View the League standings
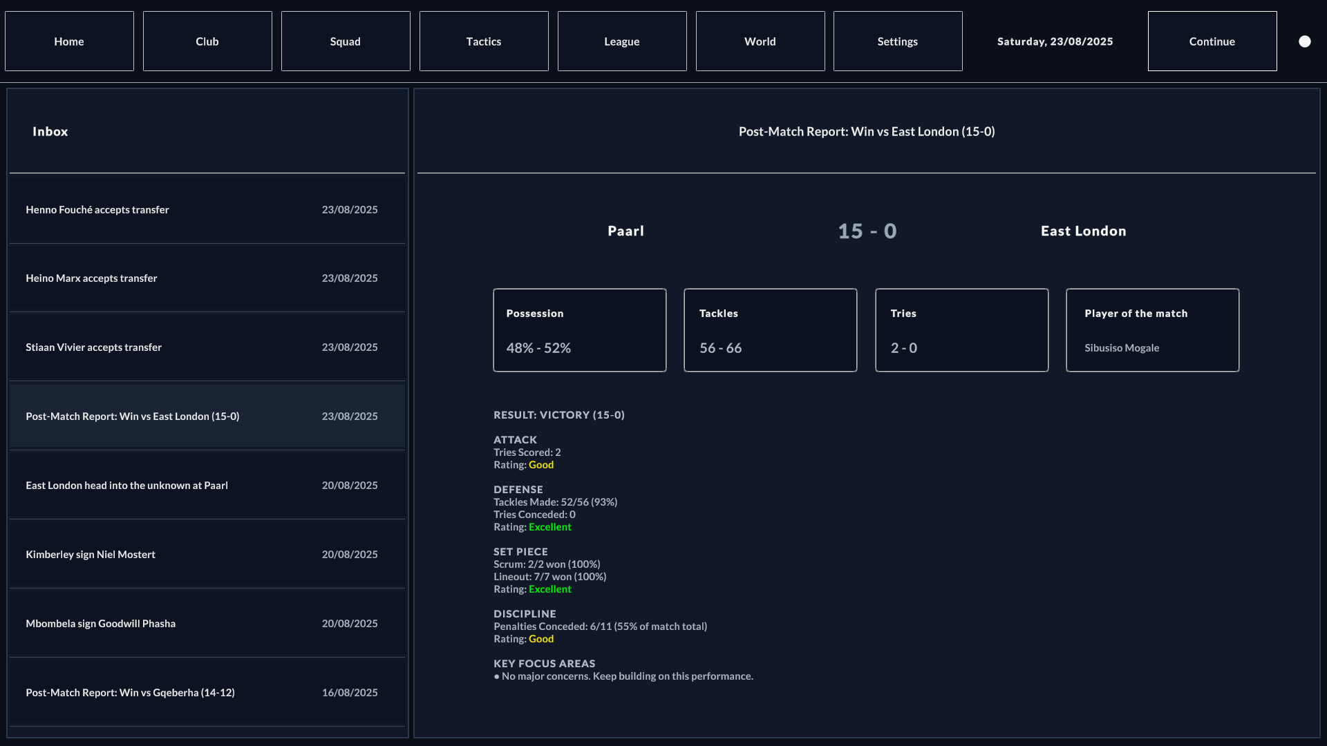Viewport: 1327px width, 746px height. 621,41
